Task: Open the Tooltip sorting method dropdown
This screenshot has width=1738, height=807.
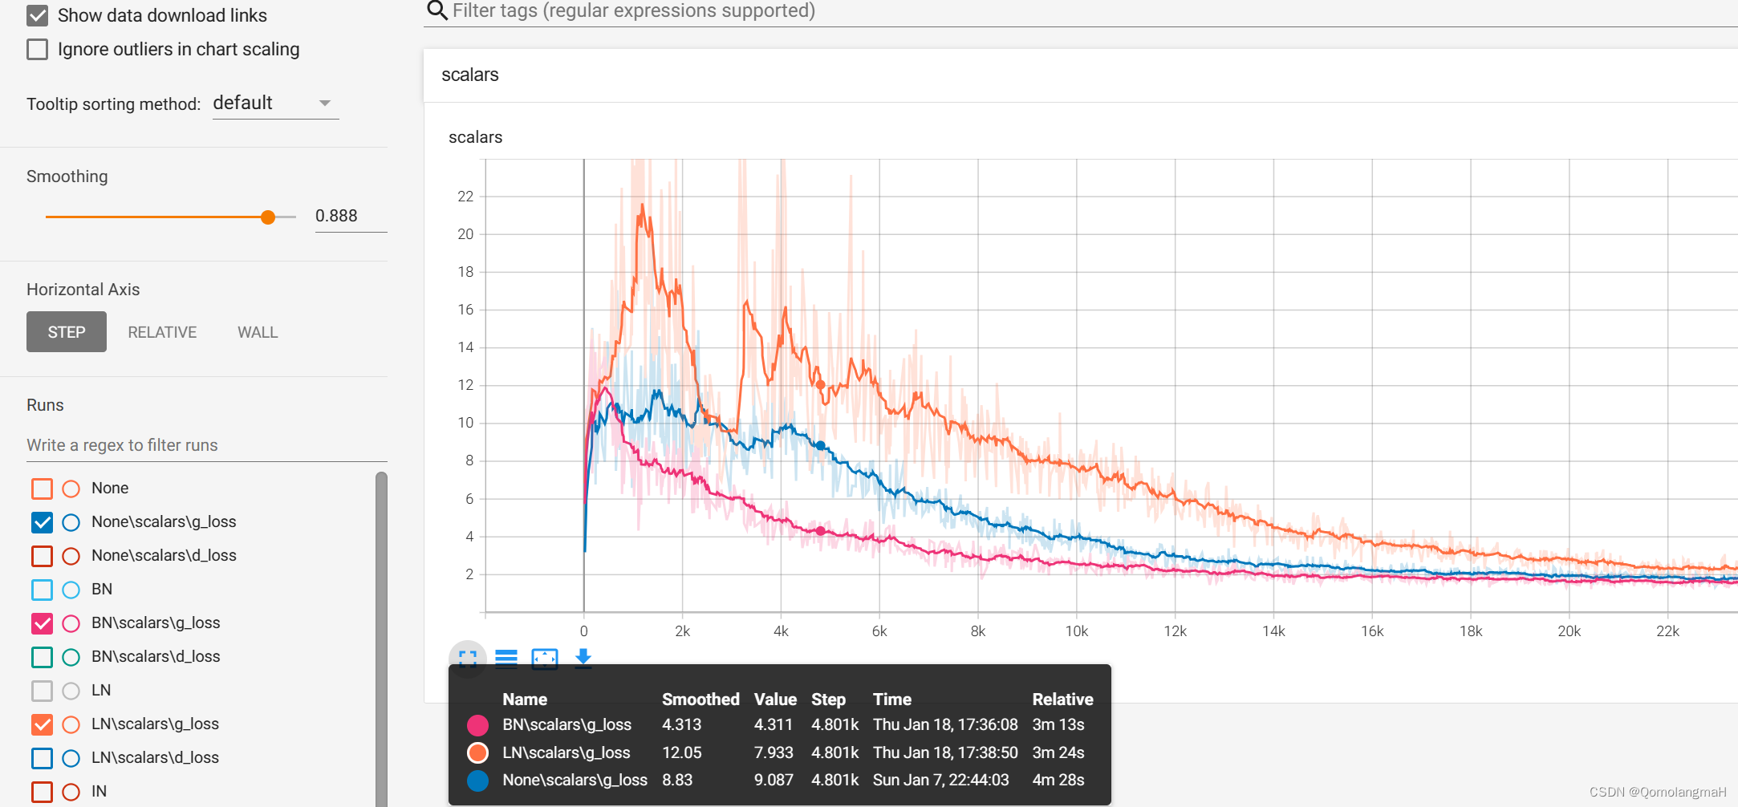Action: tap(275, 103)
